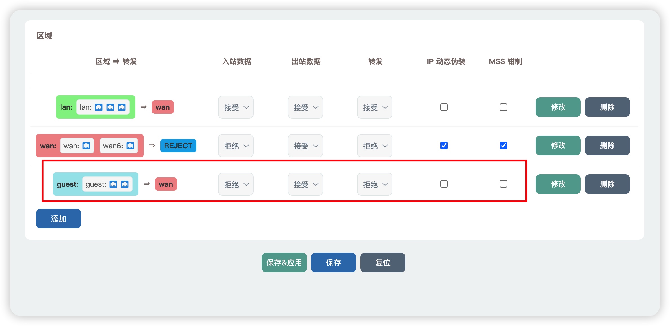670x326 pixels.
Task: Click 保存&应用 to save and apply
Action: click(284, 263)
